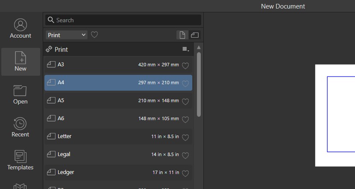Show Recent documents
This screenshot has width=355, height=189.
click(21, 127)
